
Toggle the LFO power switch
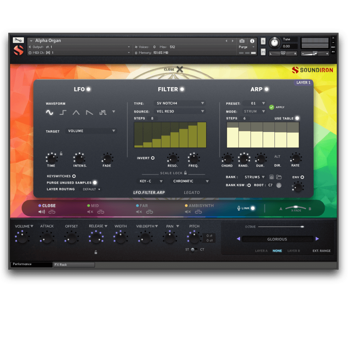[88, 89]
